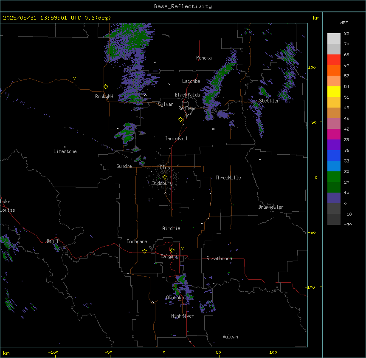The image size is (366, 358).
Task: Click the Banff label
Action: coord(53,241)
